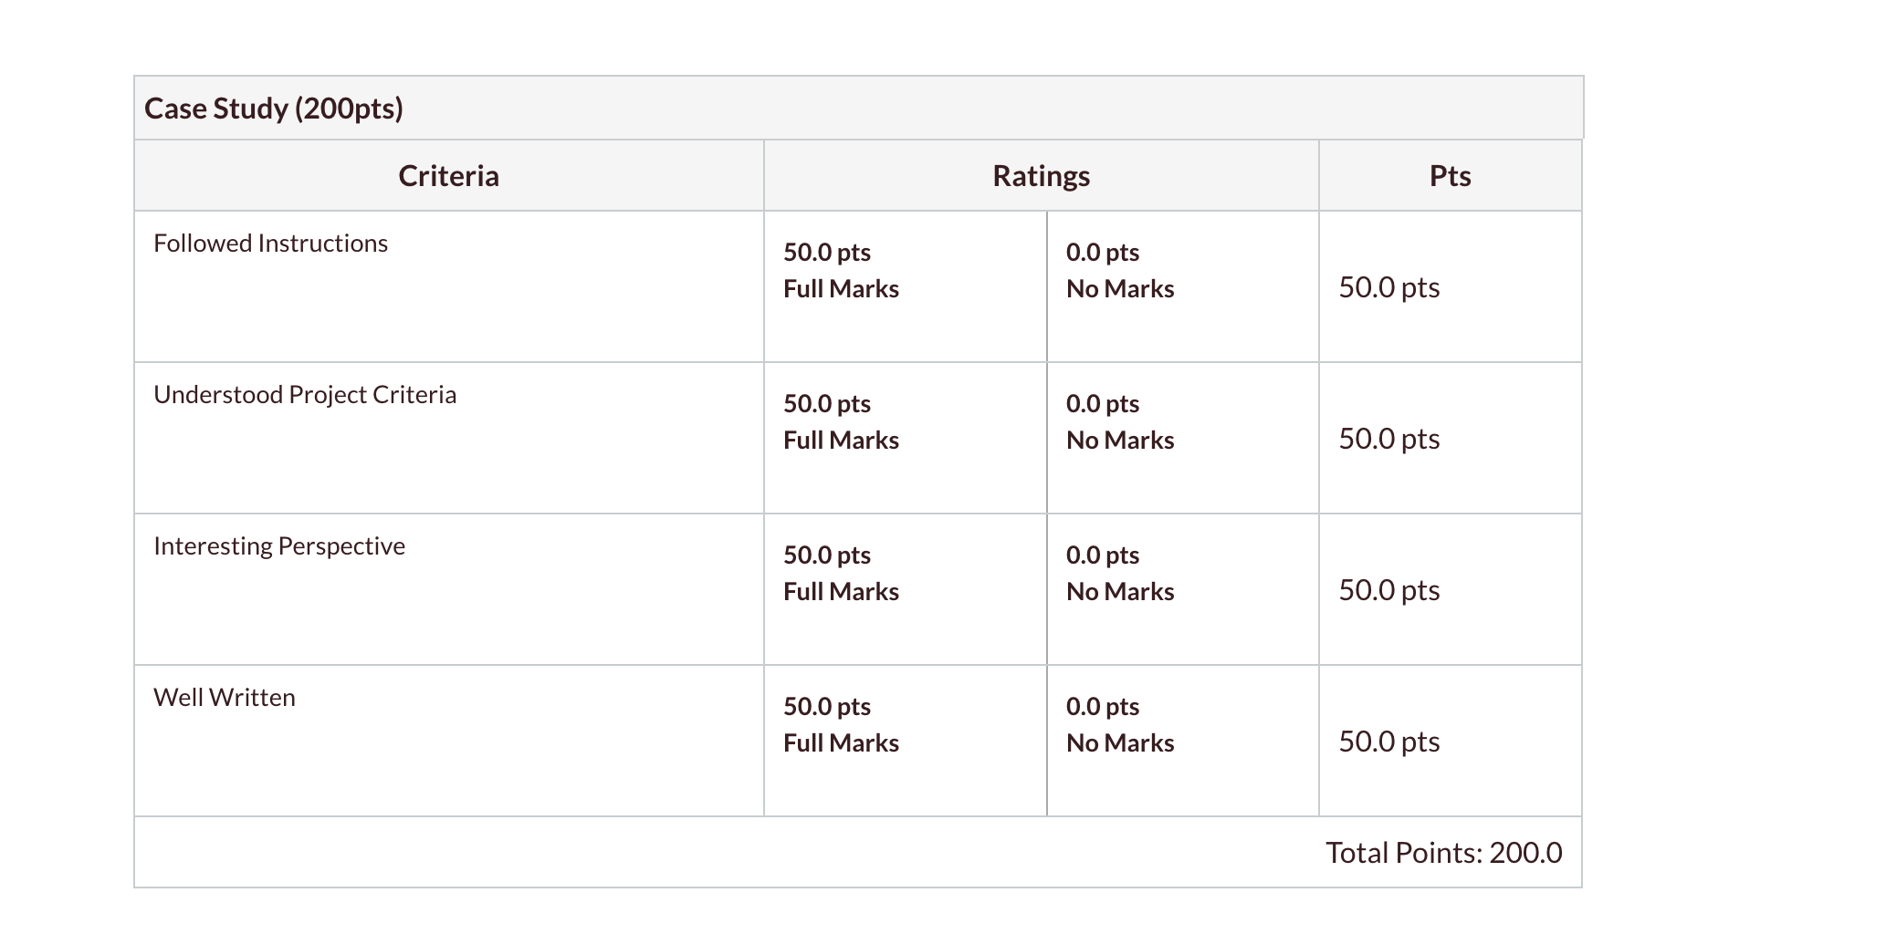This screenshot has width=1886, height=934.
Task: Select the Well Written criterion
Action: coord(225,698)
